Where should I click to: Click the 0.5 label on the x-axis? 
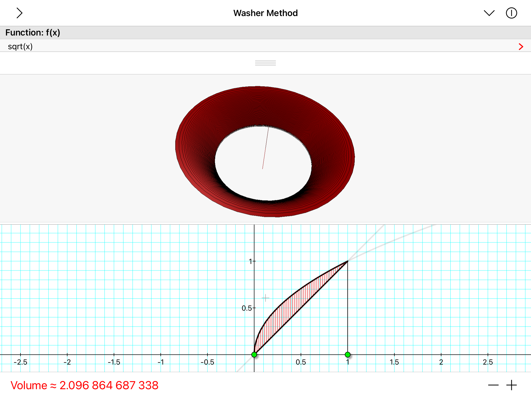301,362
